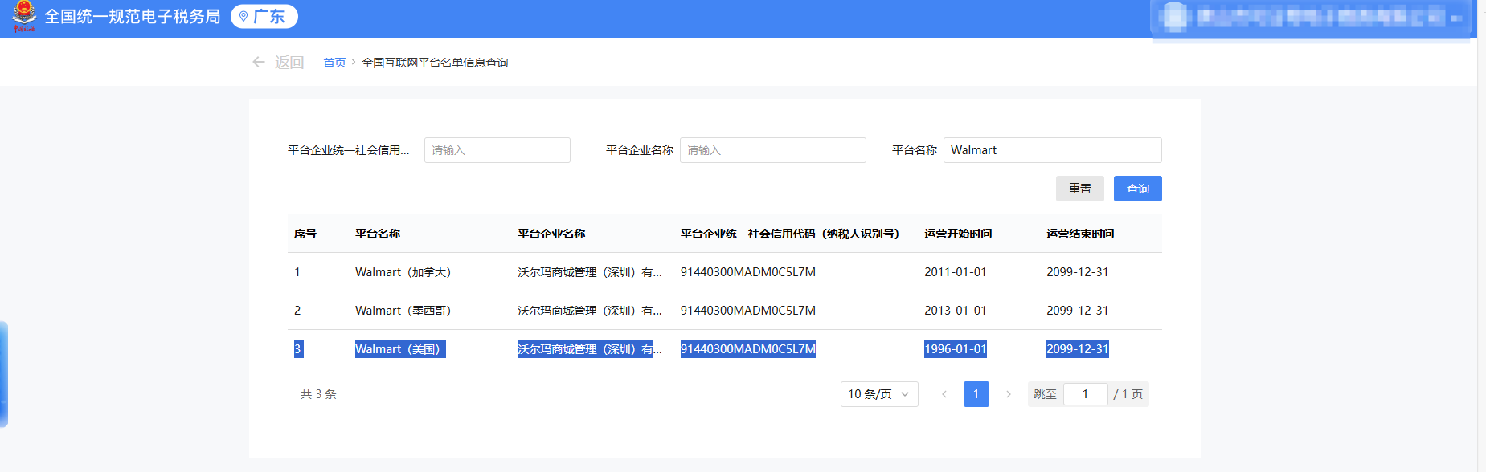This screenshot has width=1486, height=472.
Task: Click the 跳至 page number input
Action: tap(1085, 394)
